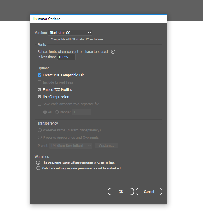Open the Version dropdown showing Illustrator CC

pyautogui.click(x=70, y=33)
